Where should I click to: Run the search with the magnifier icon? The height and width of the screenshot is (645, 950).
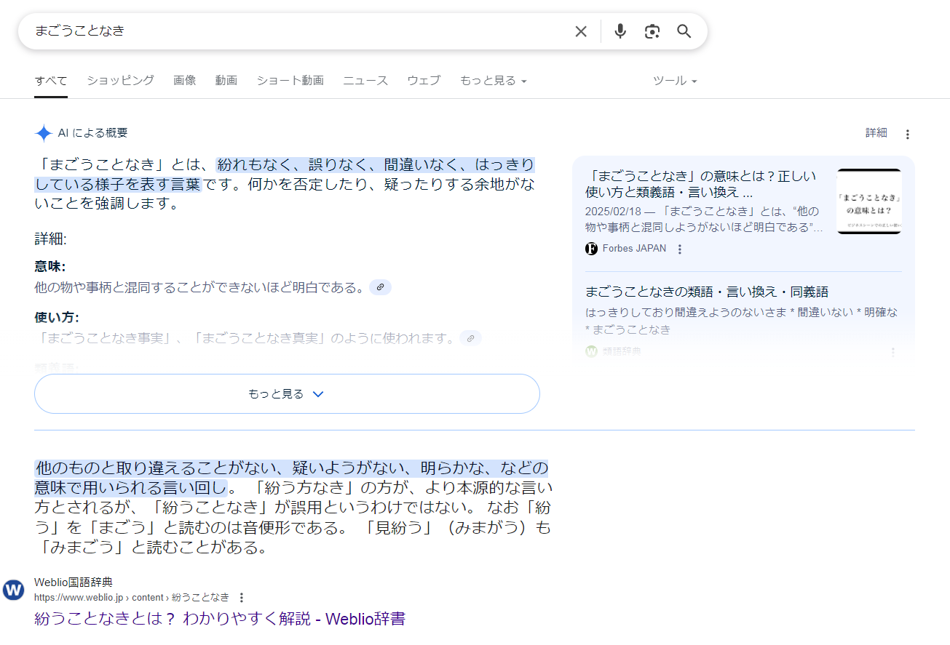pyautogui.click(x=684, y=31)
